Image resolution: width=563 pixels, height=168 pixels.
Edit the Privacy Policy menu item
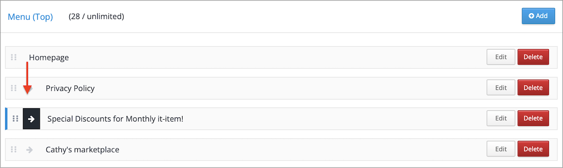tap(501, 88)
